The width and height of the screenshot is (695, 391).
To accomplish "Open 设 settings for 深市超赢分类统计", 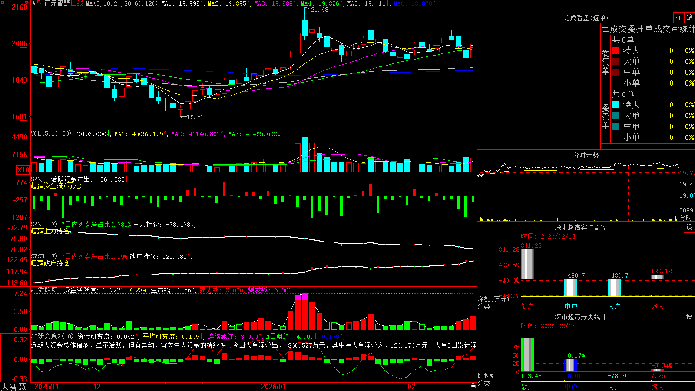I will tap(689, 317).
